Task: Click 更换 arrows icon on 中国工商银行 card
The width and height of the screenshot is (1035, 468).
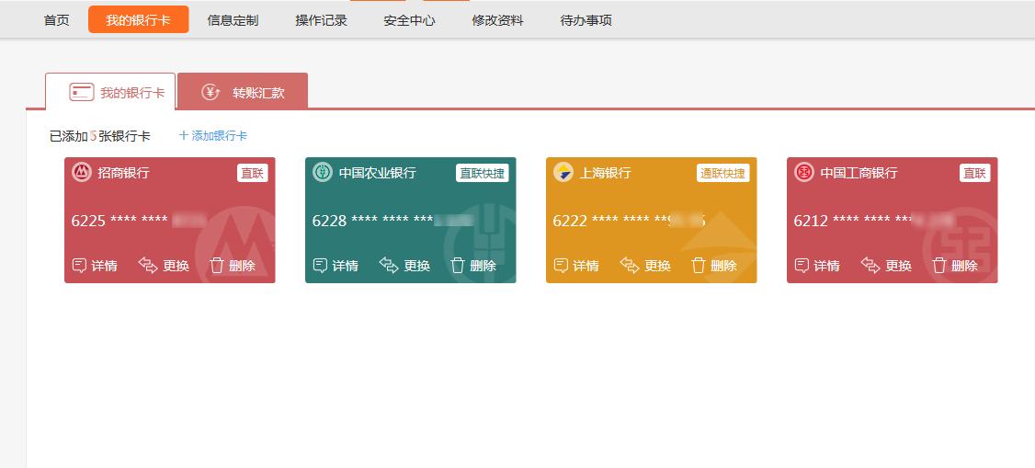Action: click(x=870, y=266)
